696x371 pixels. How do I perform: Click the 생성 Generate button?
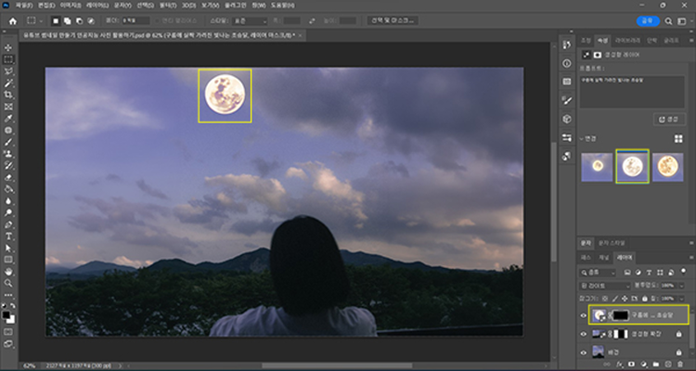pyautogui.click(x=669, y=119)
